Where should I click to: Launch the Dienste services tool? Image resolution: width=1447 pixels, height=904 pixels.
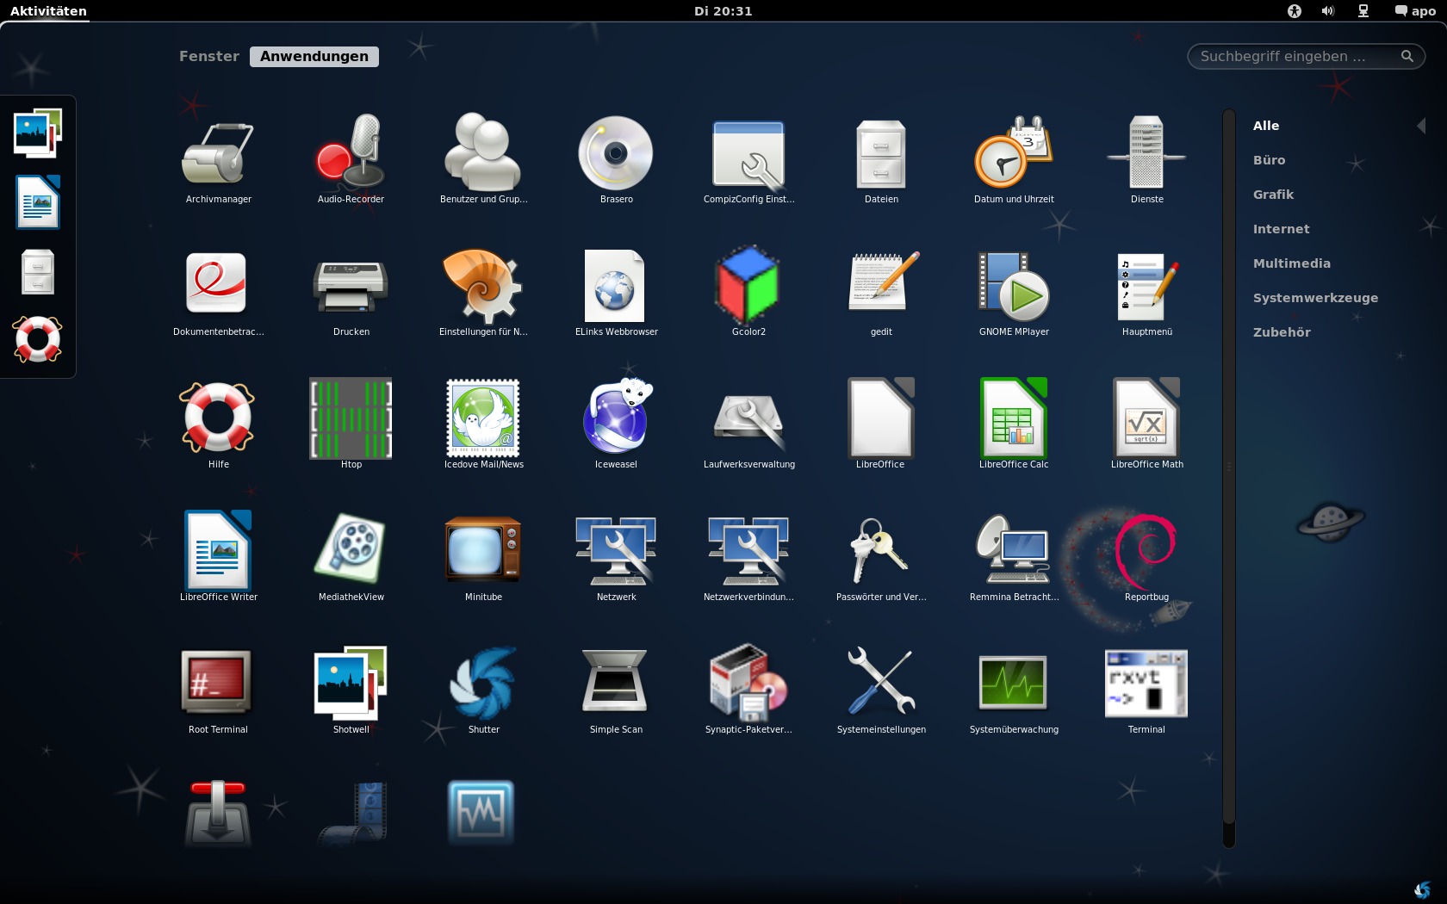(x=1146, y=159)
